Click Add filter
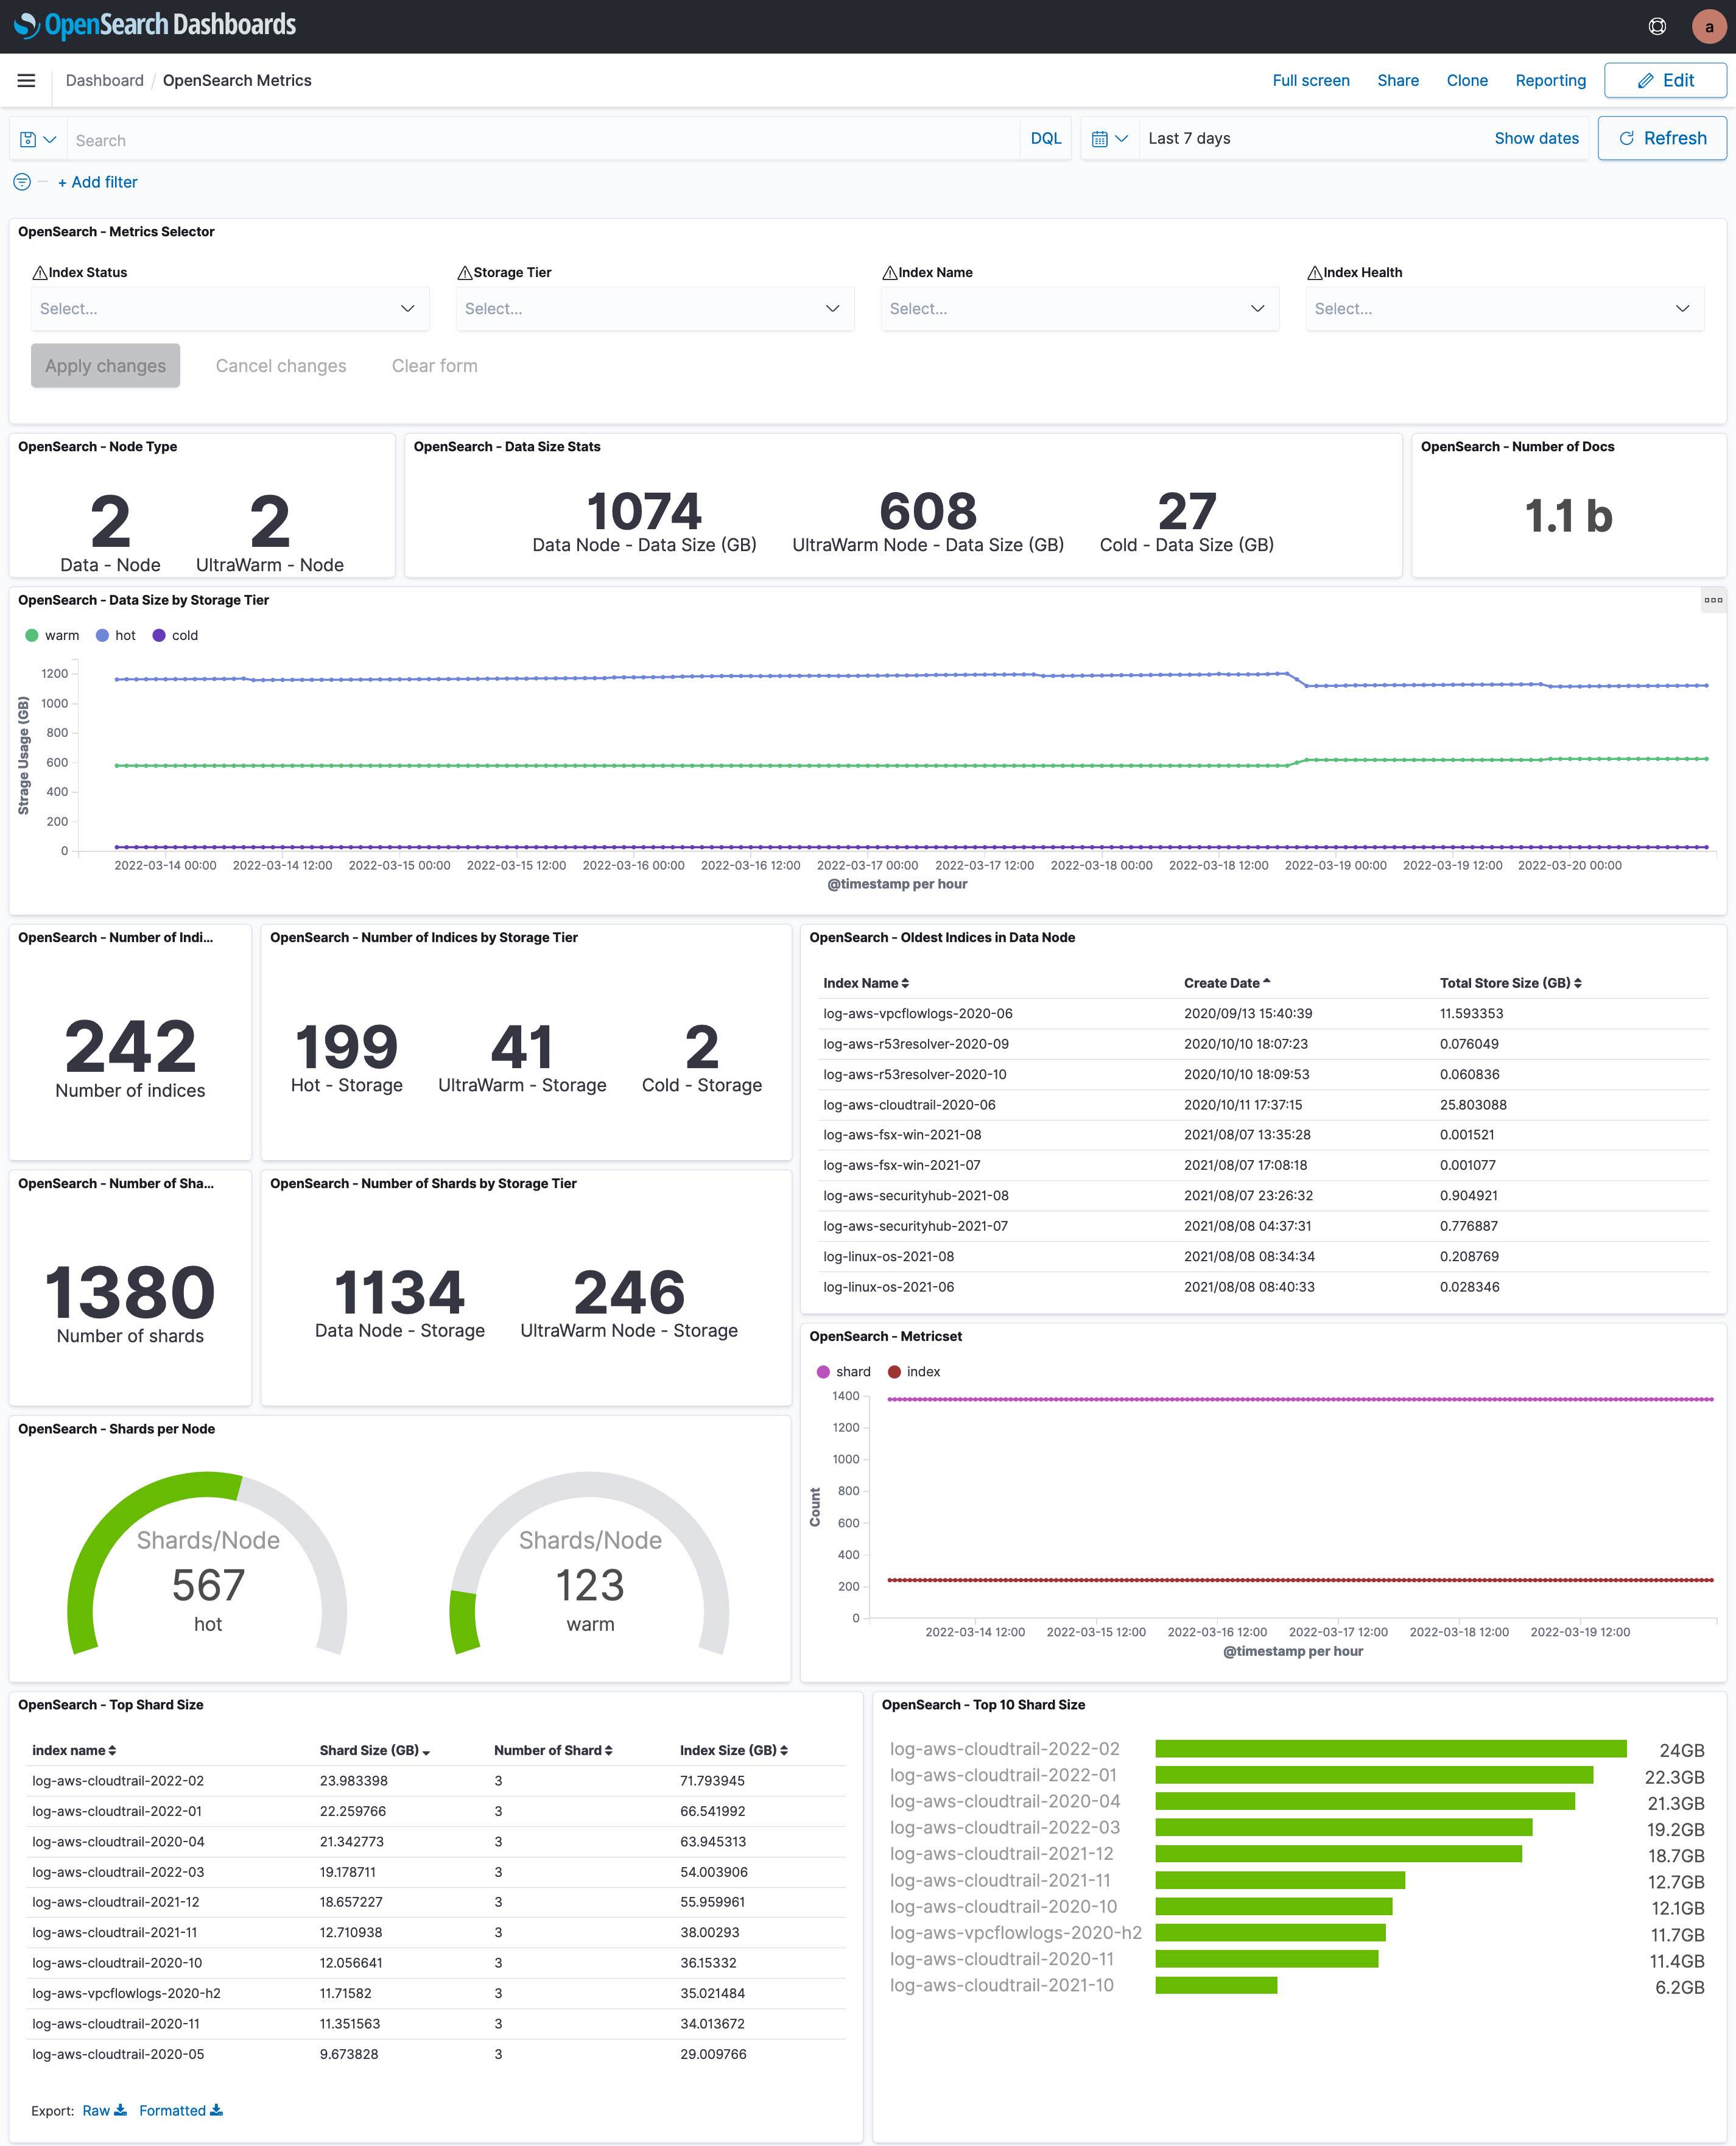 [x=97, y=182]
